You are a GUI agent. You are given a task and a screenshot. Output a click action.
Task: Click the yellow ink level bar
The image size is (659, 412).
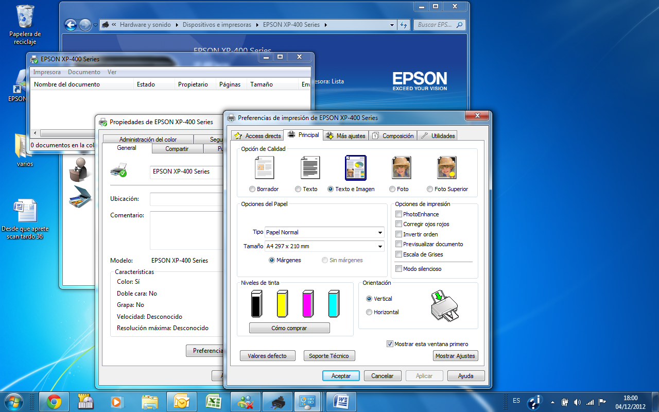coord(282,304)
